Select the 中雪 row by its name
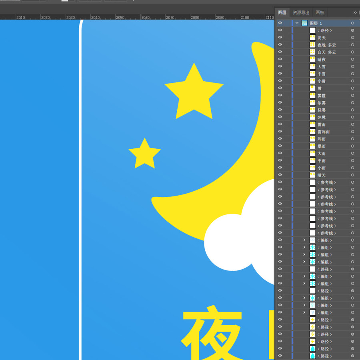Screen dimensions: 360x360 coord(322,74)
